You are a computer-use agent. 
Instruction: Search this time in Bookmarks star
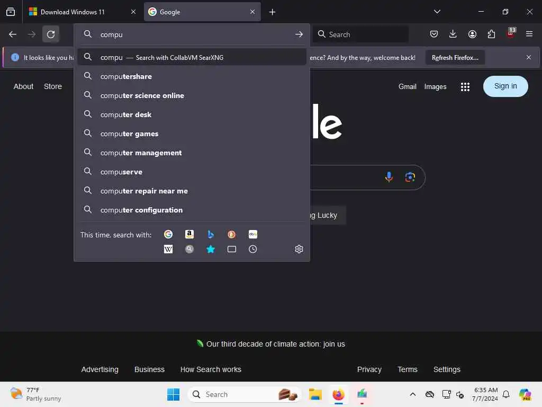[x=211, y=249]
